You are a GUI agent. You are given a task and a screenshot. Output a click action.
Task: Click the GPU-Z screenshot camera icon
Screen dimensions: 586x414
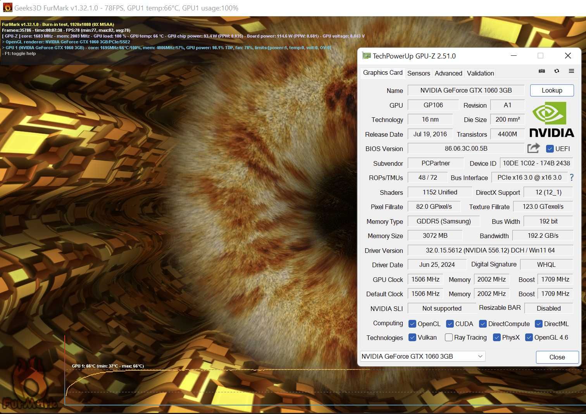tap(542, 71)
